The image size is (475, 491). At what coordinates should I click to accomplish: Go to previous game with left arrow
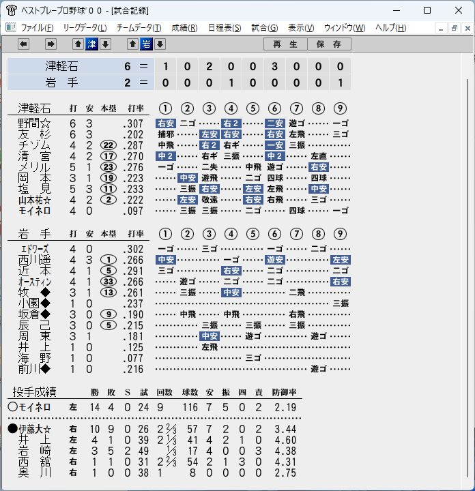click(x=23, y=44)
